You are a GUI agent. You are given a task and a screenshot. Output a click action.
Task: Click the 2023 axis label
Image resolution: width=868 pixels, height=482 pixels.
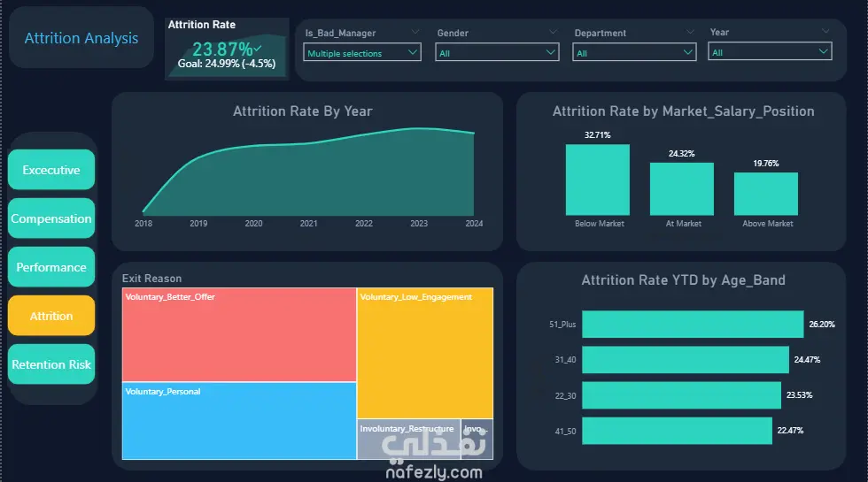coord(419,223)
